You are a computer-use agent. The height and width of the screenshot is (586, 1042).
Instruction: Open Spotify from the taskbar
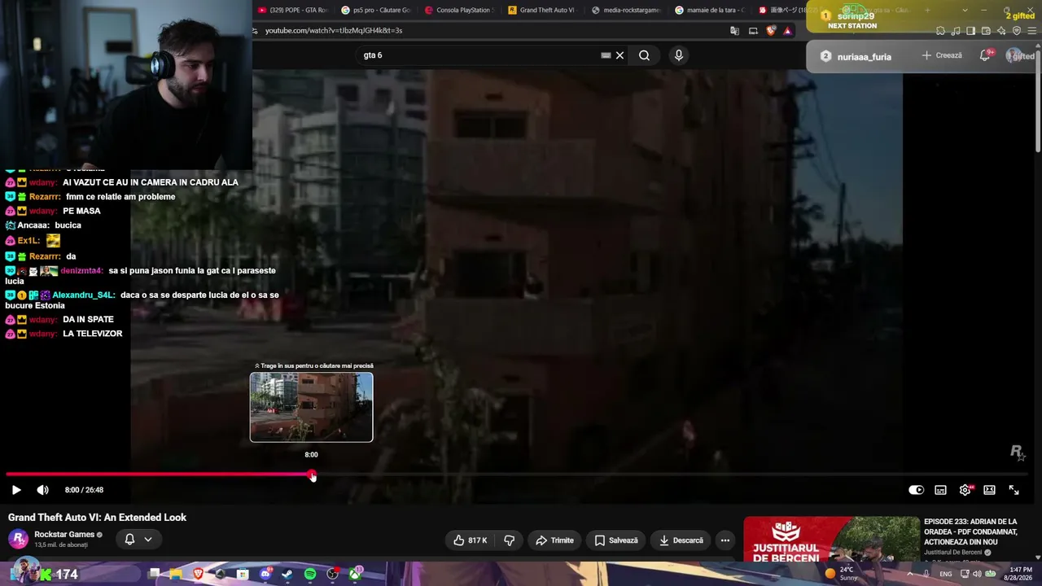click(x=310, y=574)
